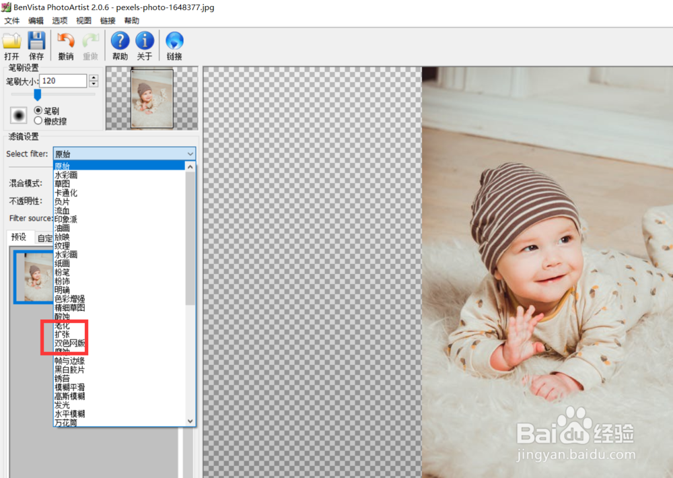Open the 文件 menu
This screenshot has width=673, height=478.
tap(12, 21)
